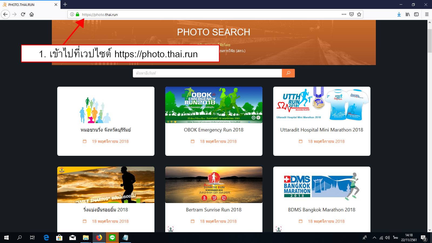Show downloads via the download arrow icon

pos(399,14)
